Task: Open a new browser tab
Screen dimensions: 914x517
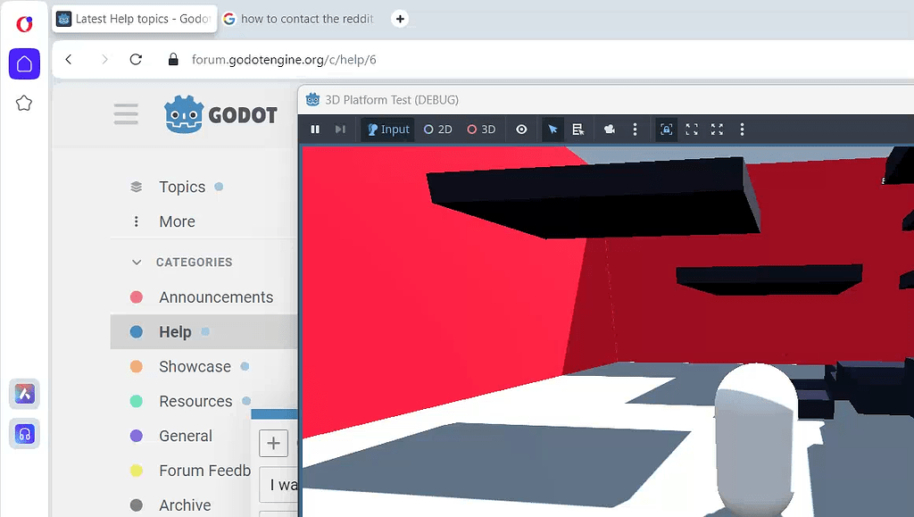Action: pos(400,19)
